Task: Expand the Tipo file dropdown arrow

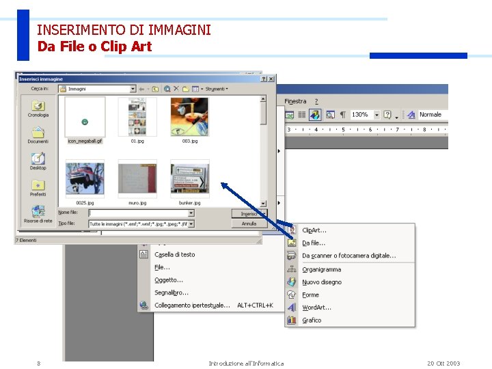Action: click(191, 223)
